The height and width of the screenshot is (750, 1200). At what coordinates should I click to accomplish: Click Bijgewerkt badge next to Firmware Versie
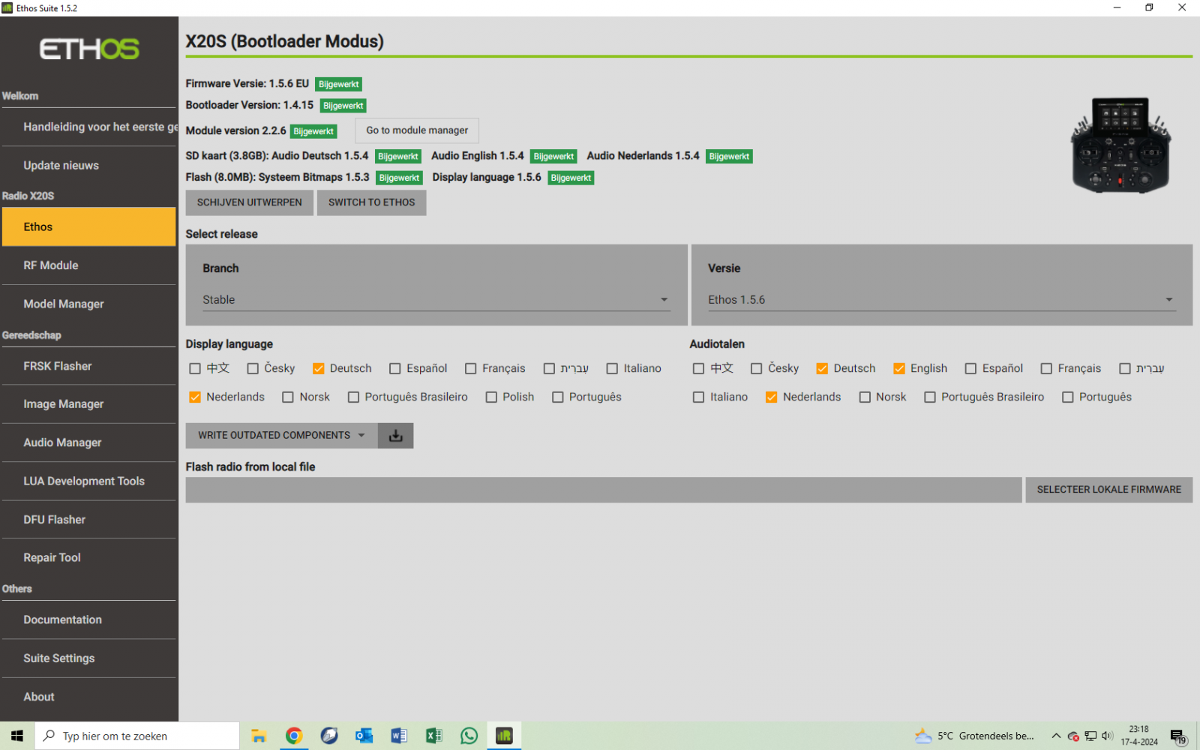(x=339, y=84)
